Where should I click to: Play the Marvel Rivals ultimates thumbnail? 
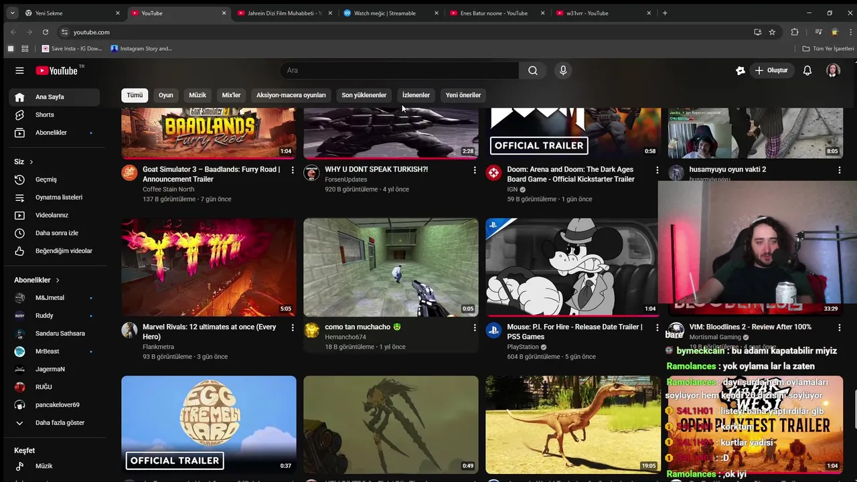(x=209, y=267)
